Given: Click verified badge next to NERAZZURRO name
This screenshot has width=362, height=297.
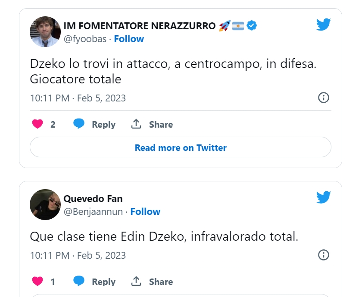Looking at the screenshot, I should [x=252, y=26].
